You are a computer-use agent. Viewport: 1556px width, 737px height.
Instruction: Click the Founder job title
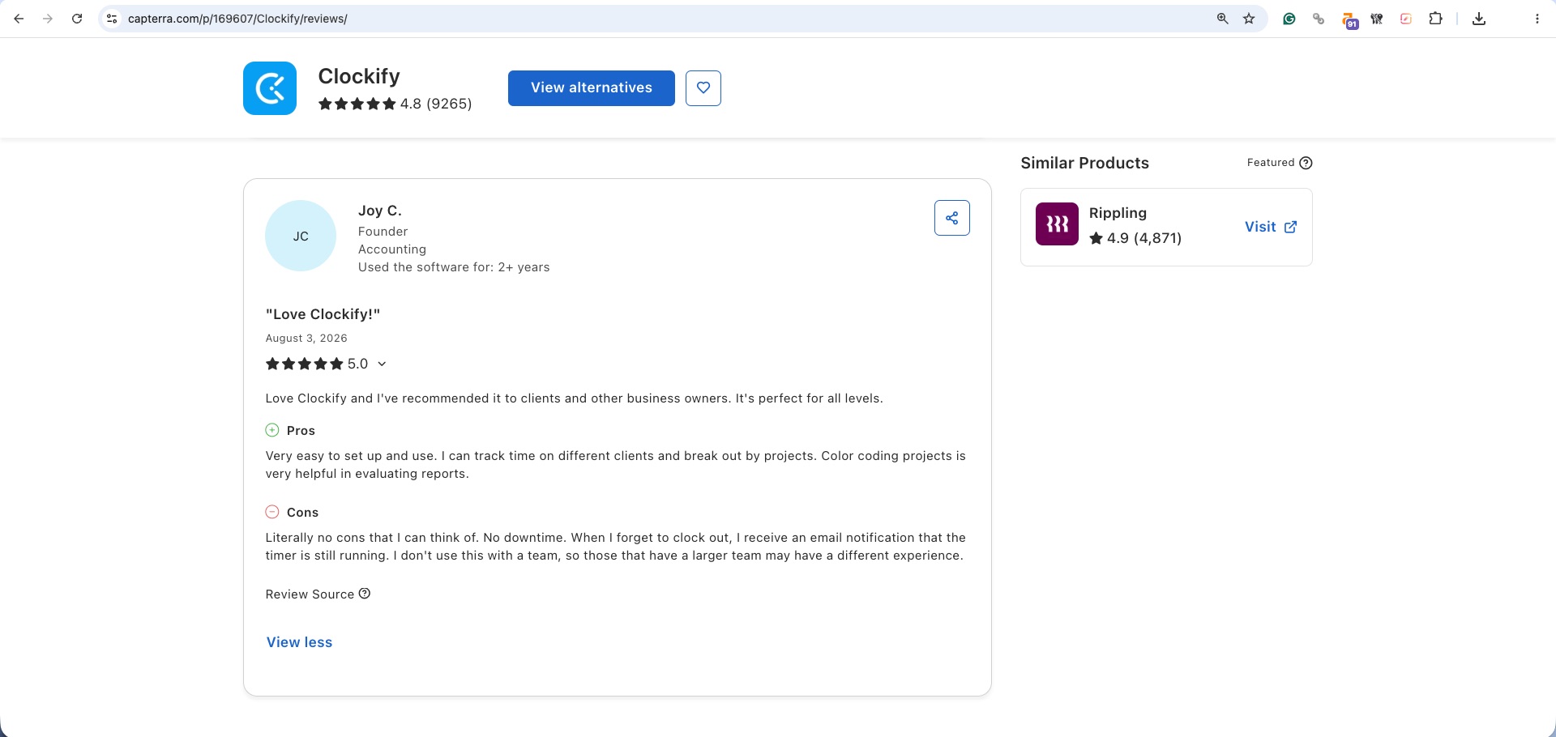(383, 232)
